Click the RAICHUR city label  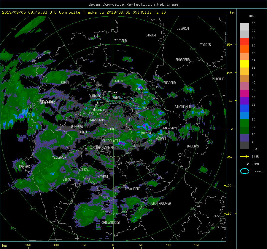(218, 79)
